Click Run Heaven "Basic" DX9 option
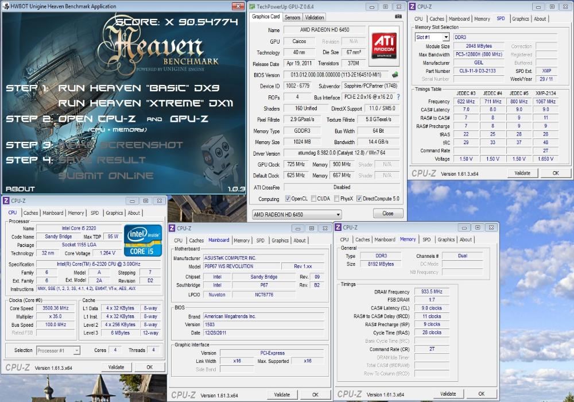574x402 pixels. click(139, 88)
